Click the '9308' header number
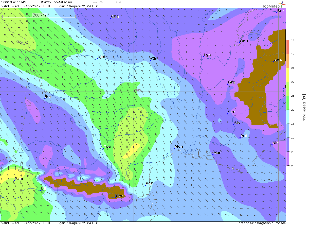Image resolution: width=309 pixels, height=225 pixels. tap(118, 2)
